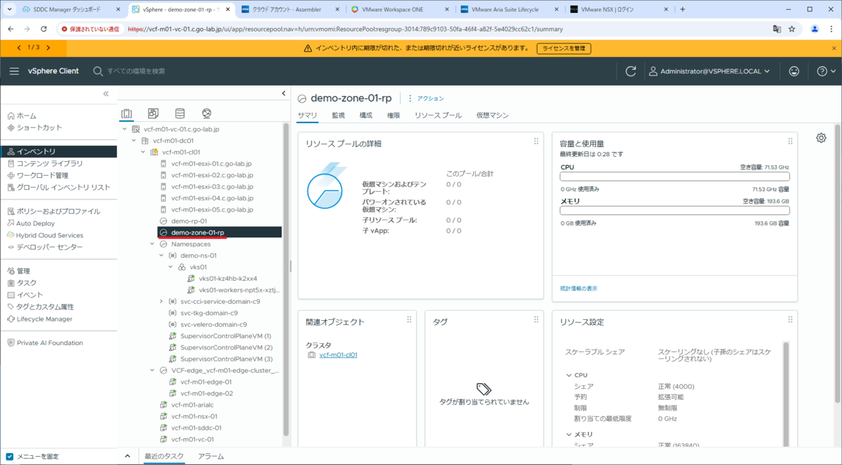Click drag handle of resource settings card

click(x=790, y=319)
